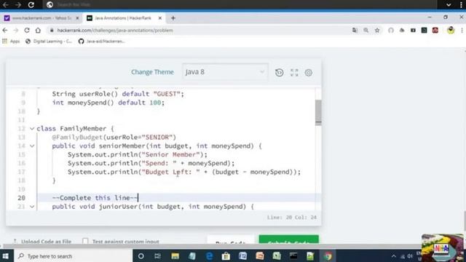Click the Change Theme link

tap(152, 72)
